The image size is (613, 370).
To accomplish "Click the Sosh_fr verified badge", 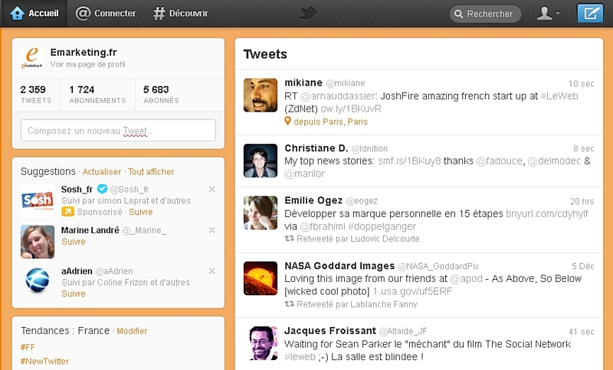I will (x=102, y=189).
